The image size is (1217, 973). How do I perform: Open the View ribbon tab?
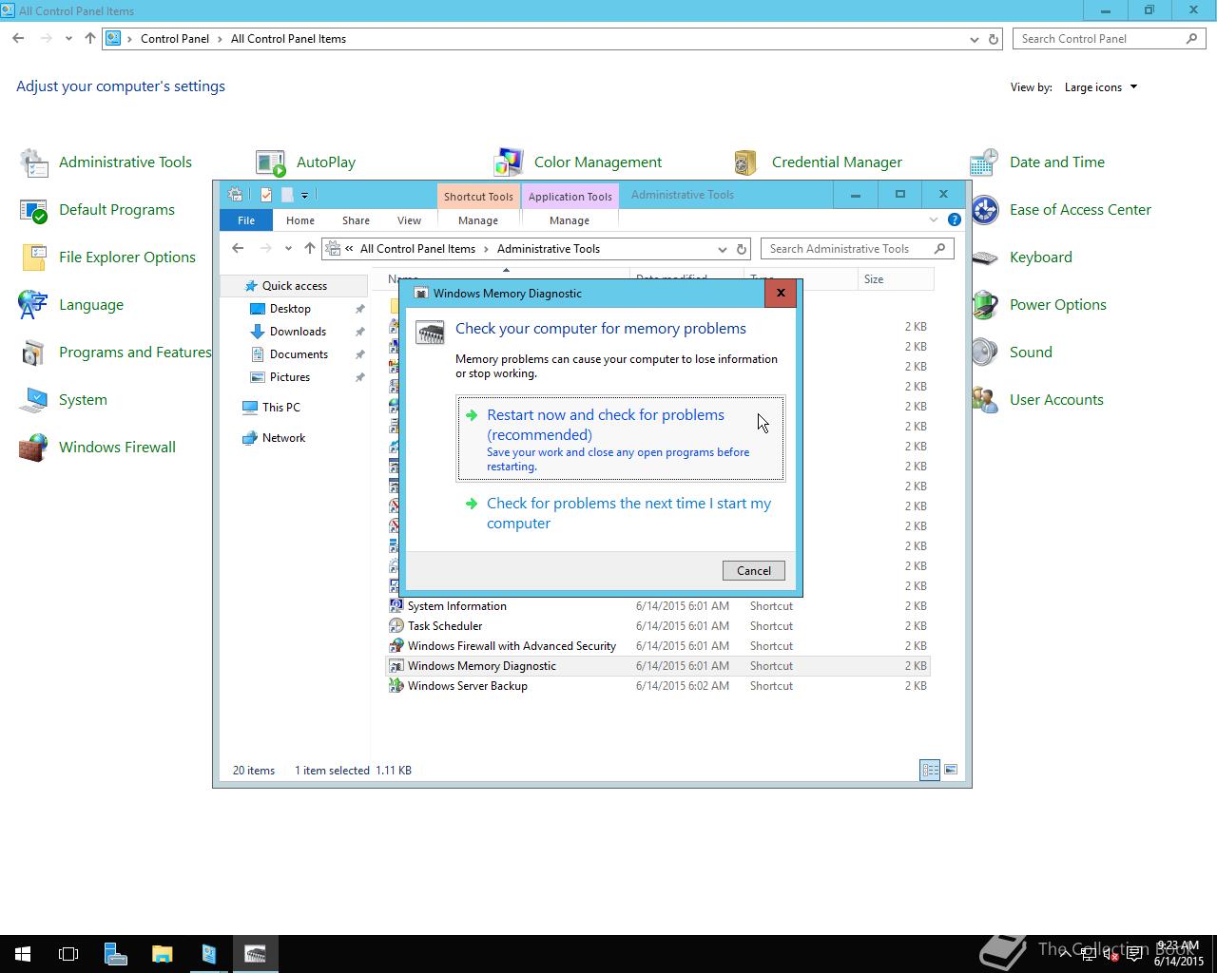pyautogui.click(x=409, y=220)
